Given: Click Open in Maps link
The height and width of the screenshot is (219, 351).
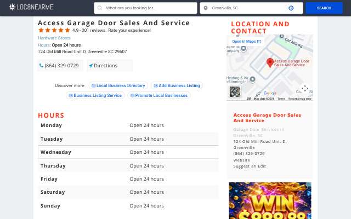Looking at the screenshot, I should (x=246, y=42).
